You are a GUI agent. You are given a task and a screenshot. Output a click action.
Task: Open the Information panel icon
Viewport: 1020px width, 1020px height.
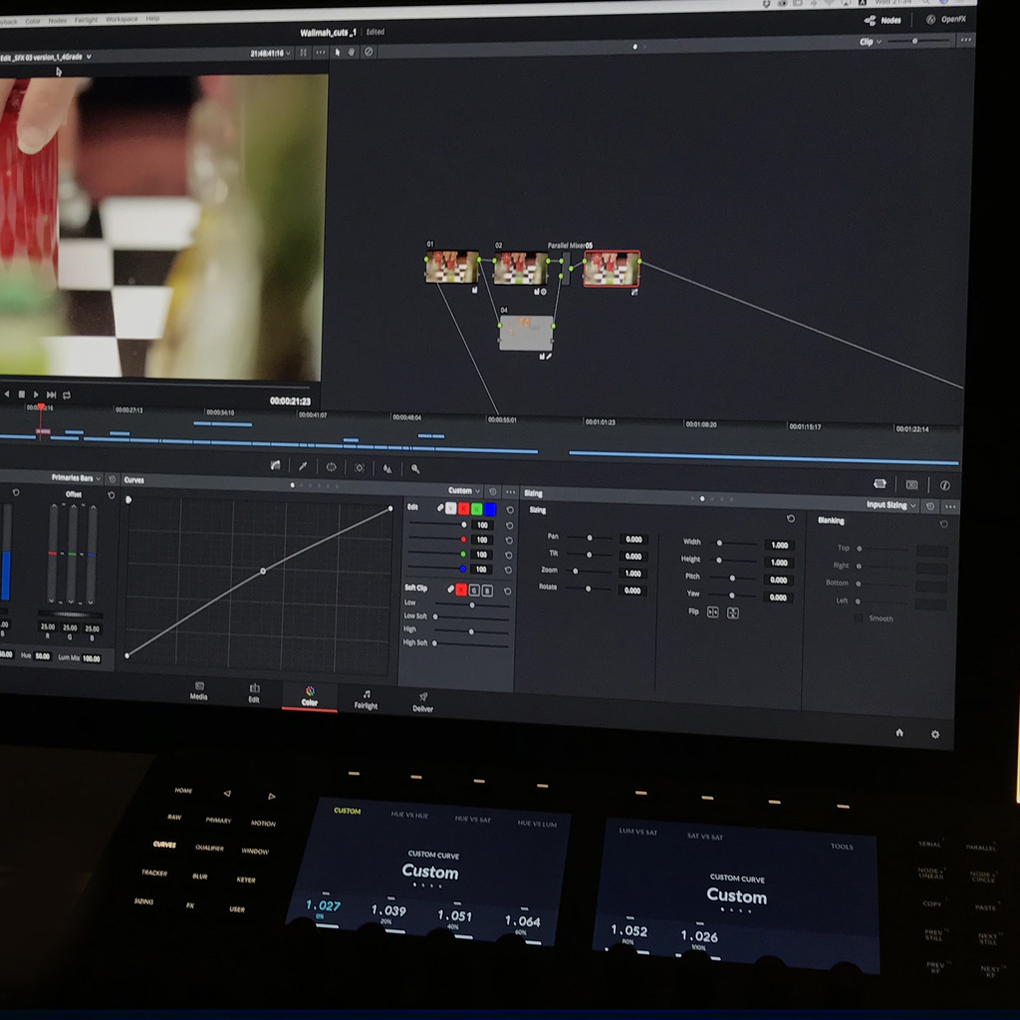pos(944,485)
